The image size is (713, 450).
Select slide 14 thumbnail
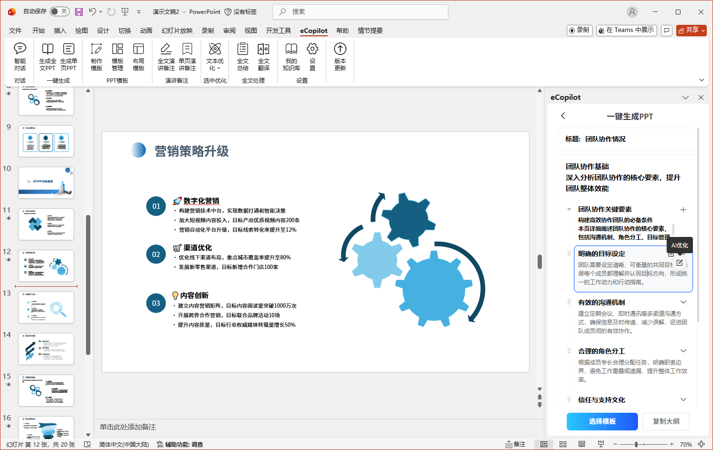click(46, 349)
